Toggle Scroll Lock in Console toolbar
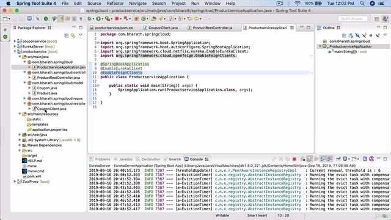Screen dimensions: 391x220 coord(309,159)
